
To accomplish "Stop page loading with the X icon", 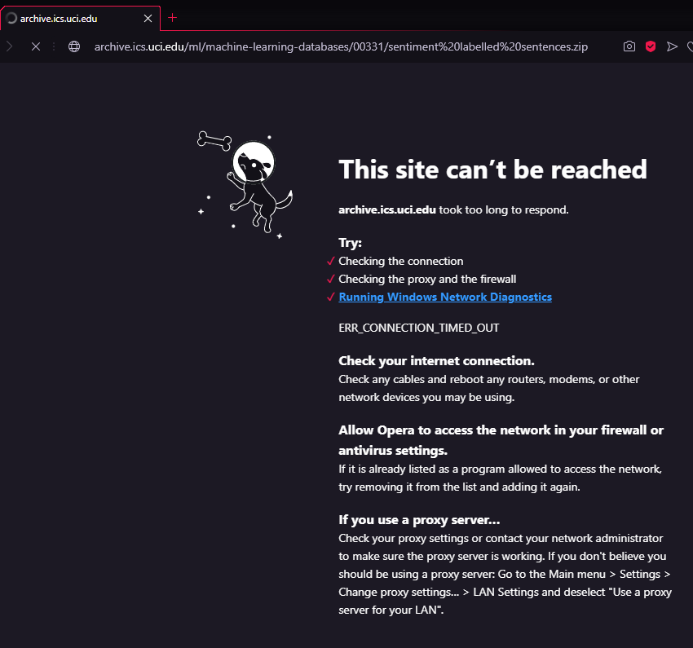I will click(36, 46).
